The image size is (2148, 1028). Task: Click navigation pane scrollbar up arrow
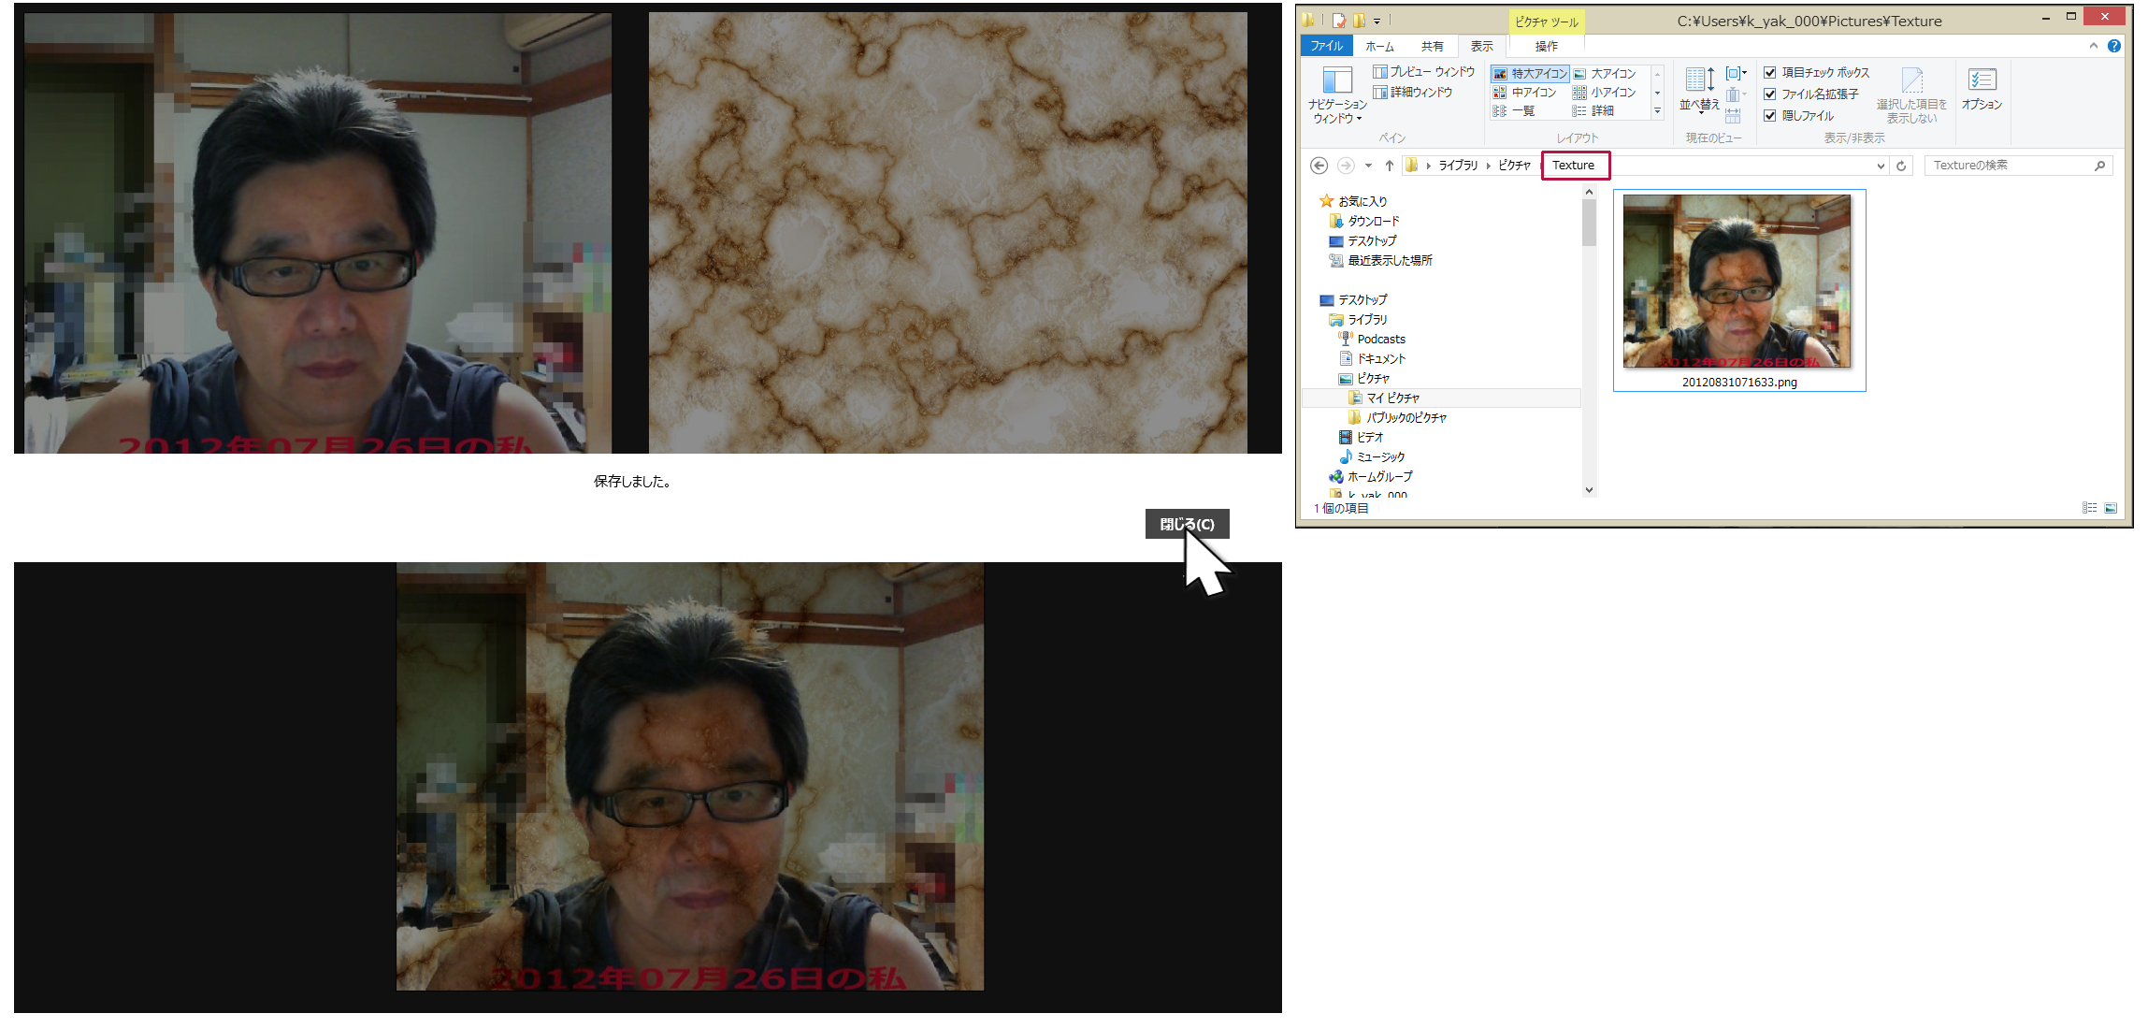1589,192
